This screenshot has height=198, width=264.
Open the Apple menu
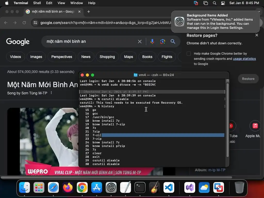pos(7,3)
